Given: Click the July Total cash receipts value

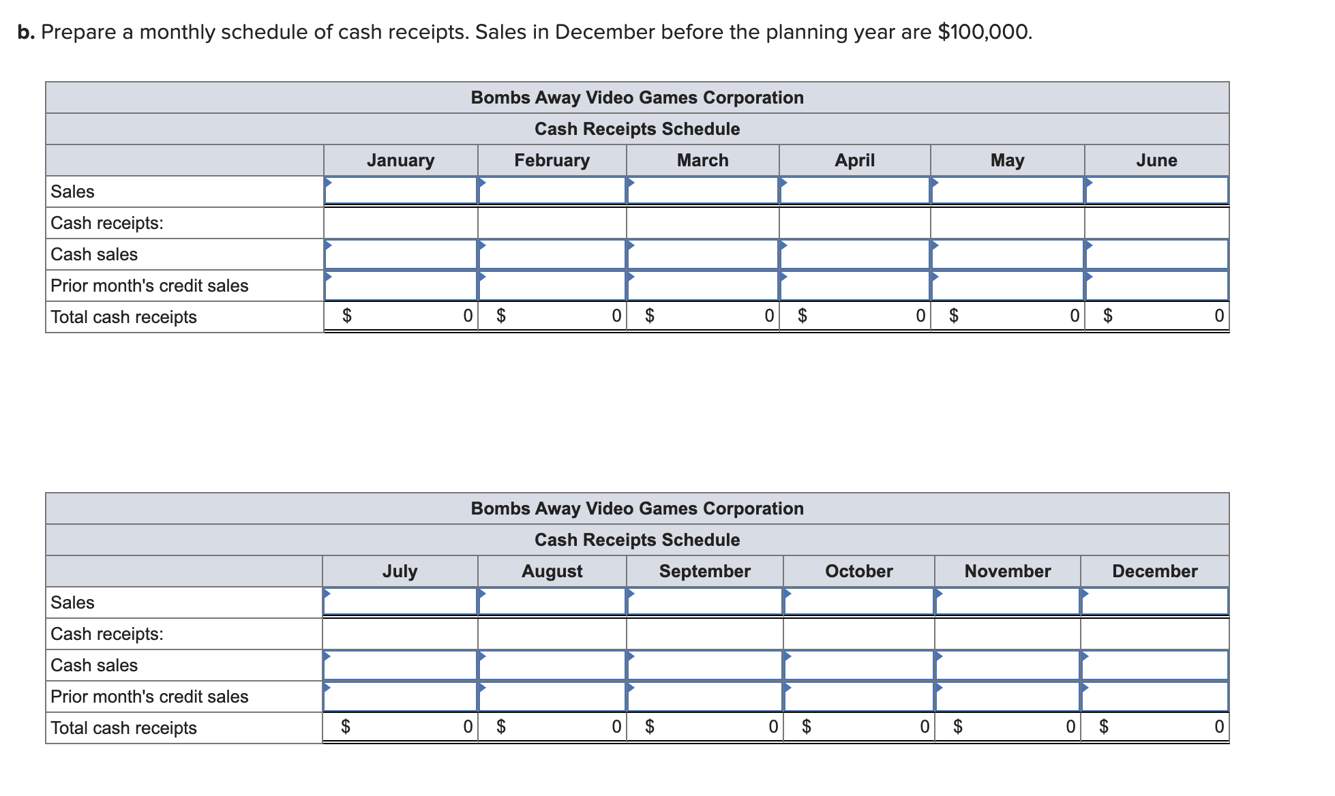Looking at the screenshot, I should [400, 727].
